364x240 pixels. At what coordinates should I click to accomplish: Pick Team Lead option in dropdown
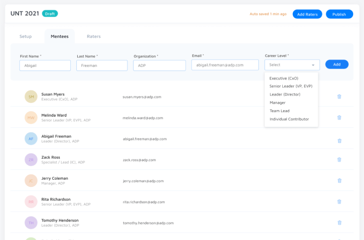(279, 111)
